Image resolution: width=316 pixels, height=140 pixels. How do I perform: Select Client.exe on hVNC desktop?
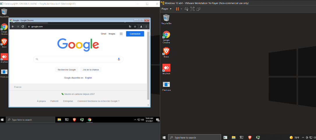coord(4,73)
